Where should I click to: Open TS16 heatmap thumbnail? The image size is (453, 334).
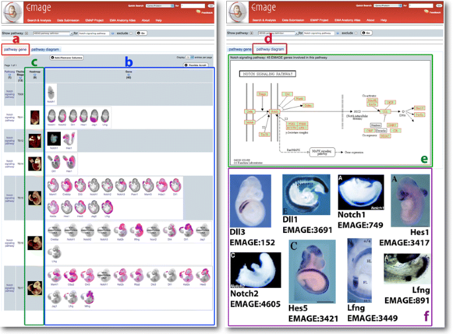[x=34, y=243]
